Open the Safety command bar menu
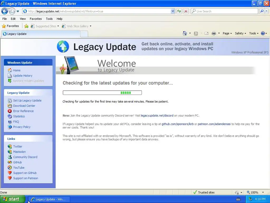 (x=240, y=33)
